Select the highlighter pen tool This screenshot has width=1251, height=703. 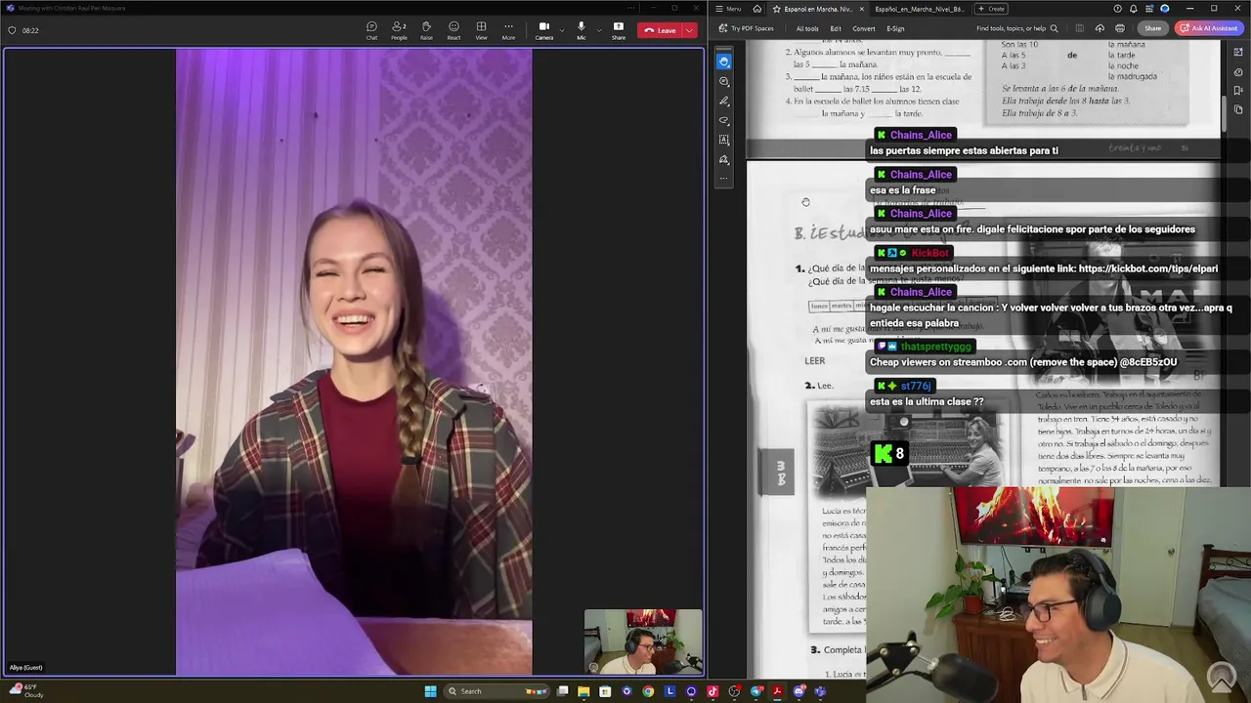pyautogui.click(x=723, y=101)
